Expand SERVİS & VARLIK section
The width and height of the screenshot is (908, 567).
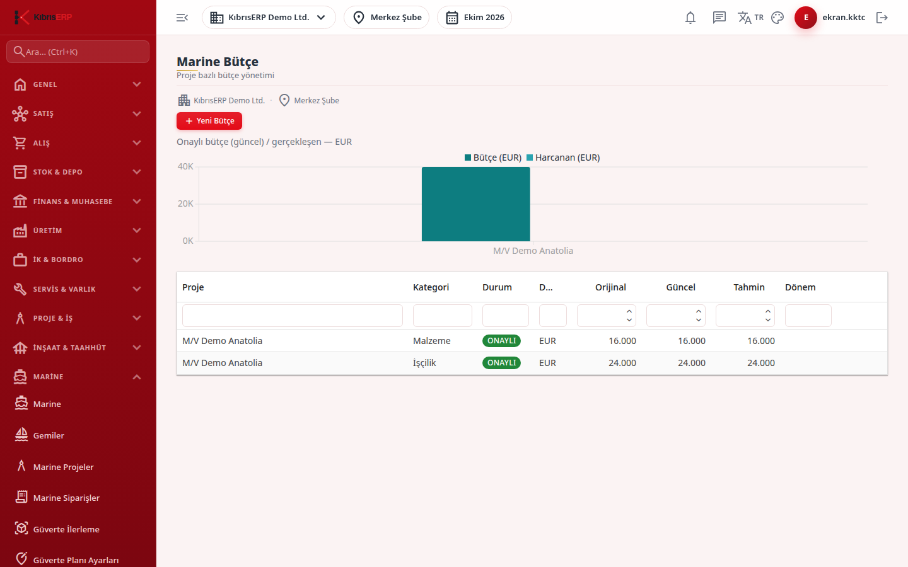click(78, 289)
